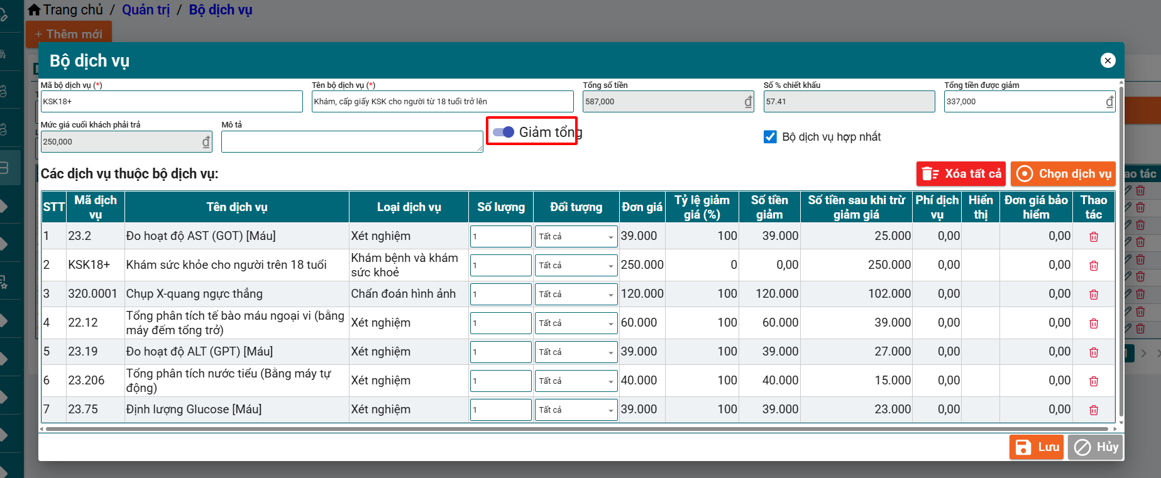Viewport: 1161px width, 478px height.
Task: Click the Phí dịch vụ column header
Action: (x=937, y=207)
